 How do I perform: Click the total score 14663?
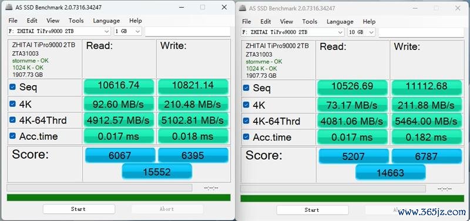tap(390, 172)
